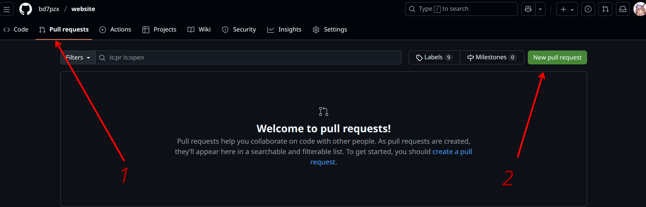This screenshot has height=207, width=646.
Task: Open the Issues icon in header
Action: tap(588, 9)
